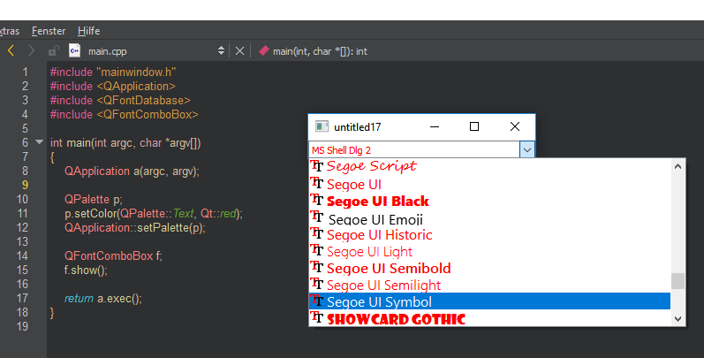704x358 pixels.
Task: Click the font combo box dropdown arrow
Action: (527, 150)
